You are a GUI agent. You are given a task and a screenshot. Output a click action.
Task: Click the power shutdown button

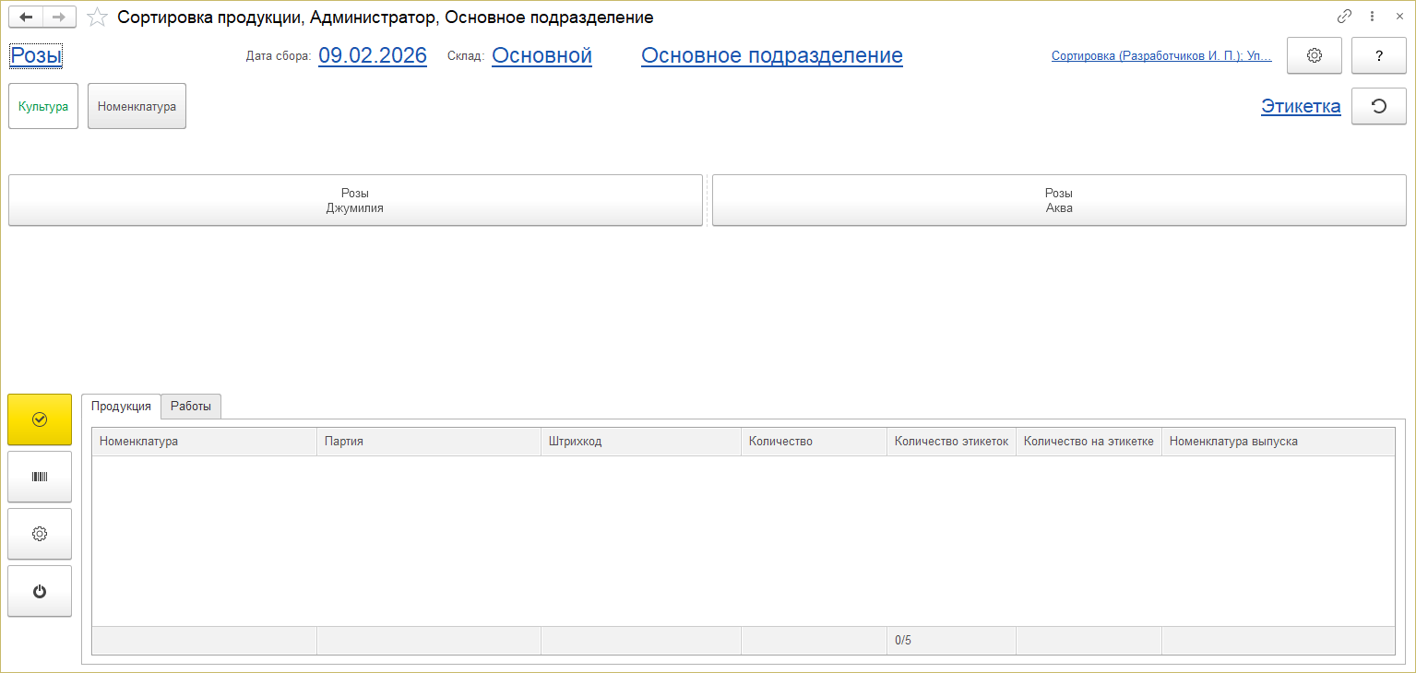(40, 591)
